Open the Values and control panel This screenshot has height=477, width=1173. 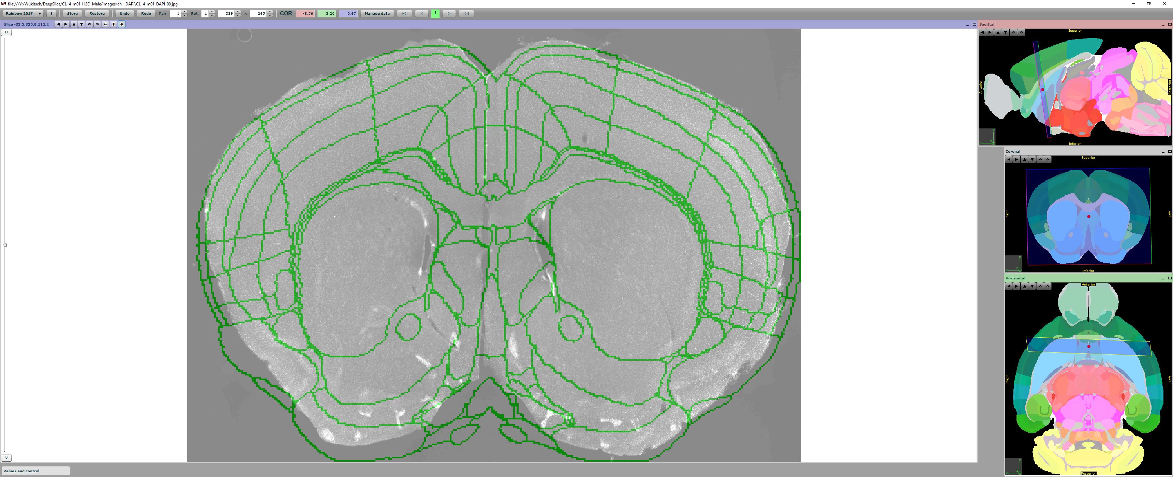(34, 471)
